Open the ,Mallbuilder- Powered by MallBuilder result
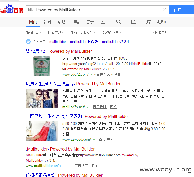Screen dimensions: 194x177 60,149
